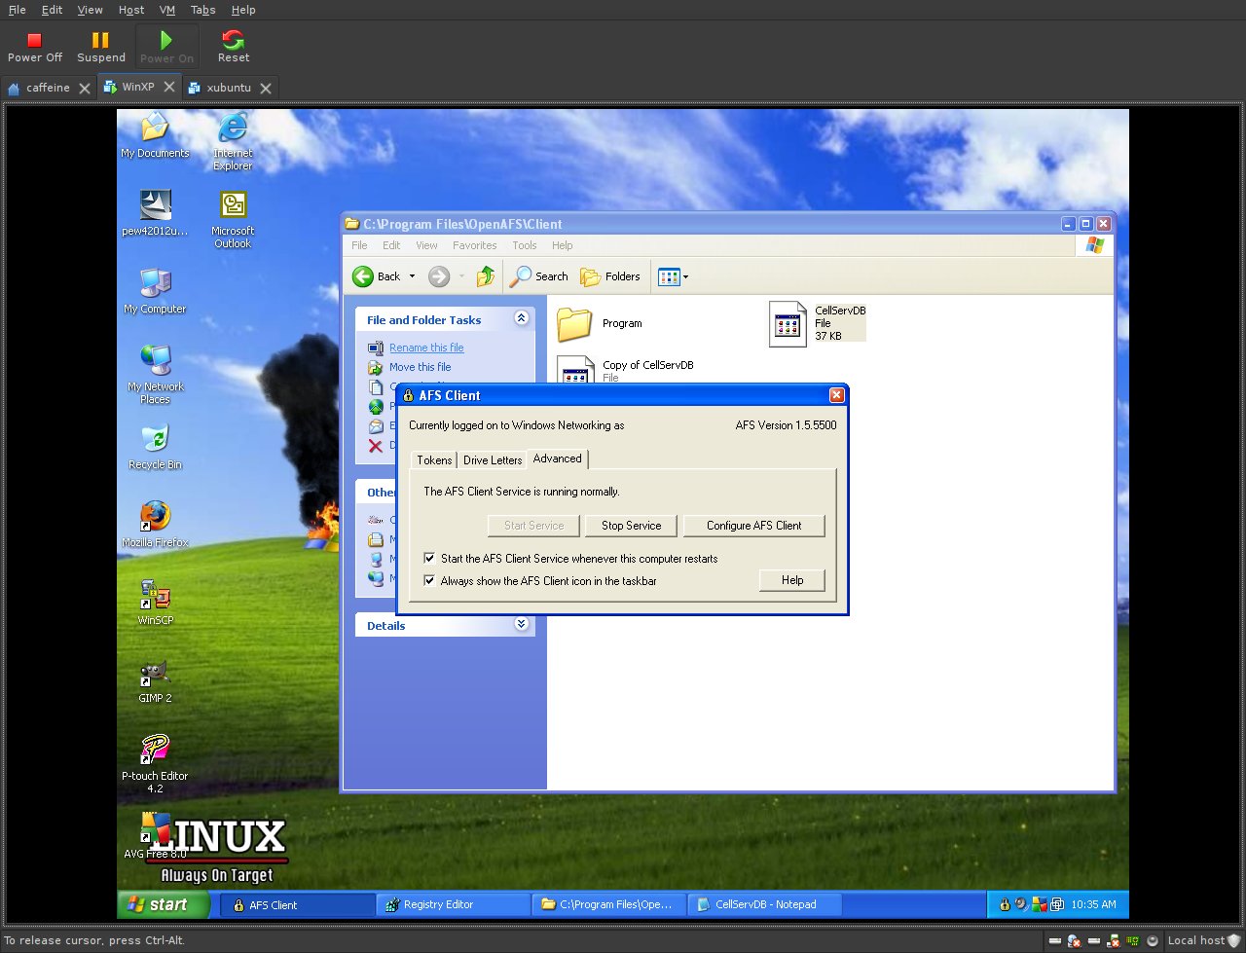The image size is (1246, 953).
Task: Click the Explorer Back arrow icon
Action: point(363,276)
